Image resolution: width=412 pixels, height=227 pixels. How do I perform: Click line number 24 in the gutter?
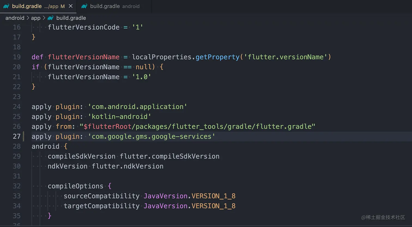(17, 106)
